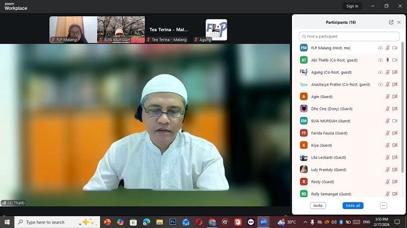Open Google Chrome from the taskbar

click(x=212, y=222)
